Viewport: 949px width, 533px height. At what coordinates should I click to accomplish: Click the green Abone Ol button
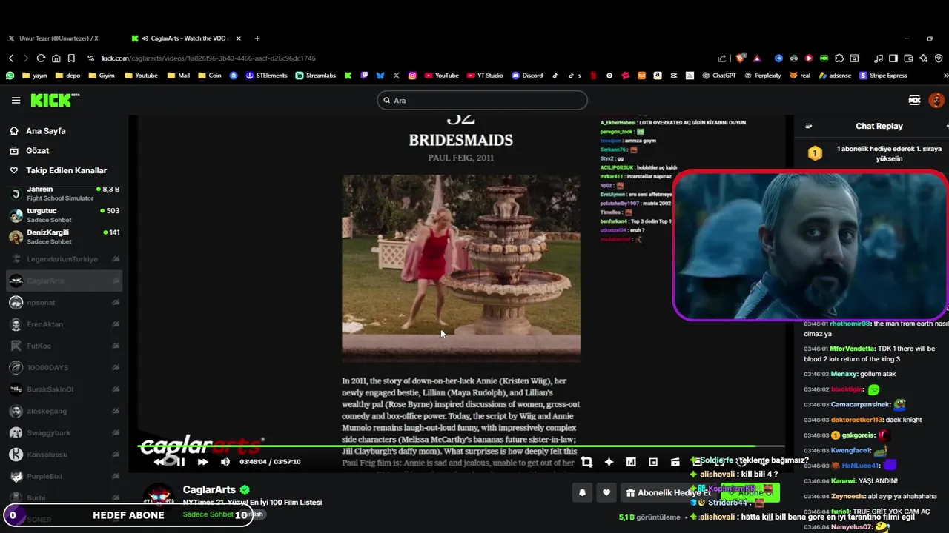point(750,492)
